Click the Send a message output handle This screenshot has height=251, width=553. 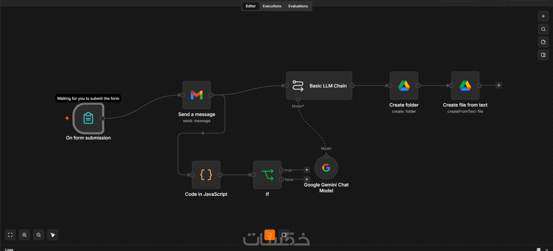coord(211,95)
